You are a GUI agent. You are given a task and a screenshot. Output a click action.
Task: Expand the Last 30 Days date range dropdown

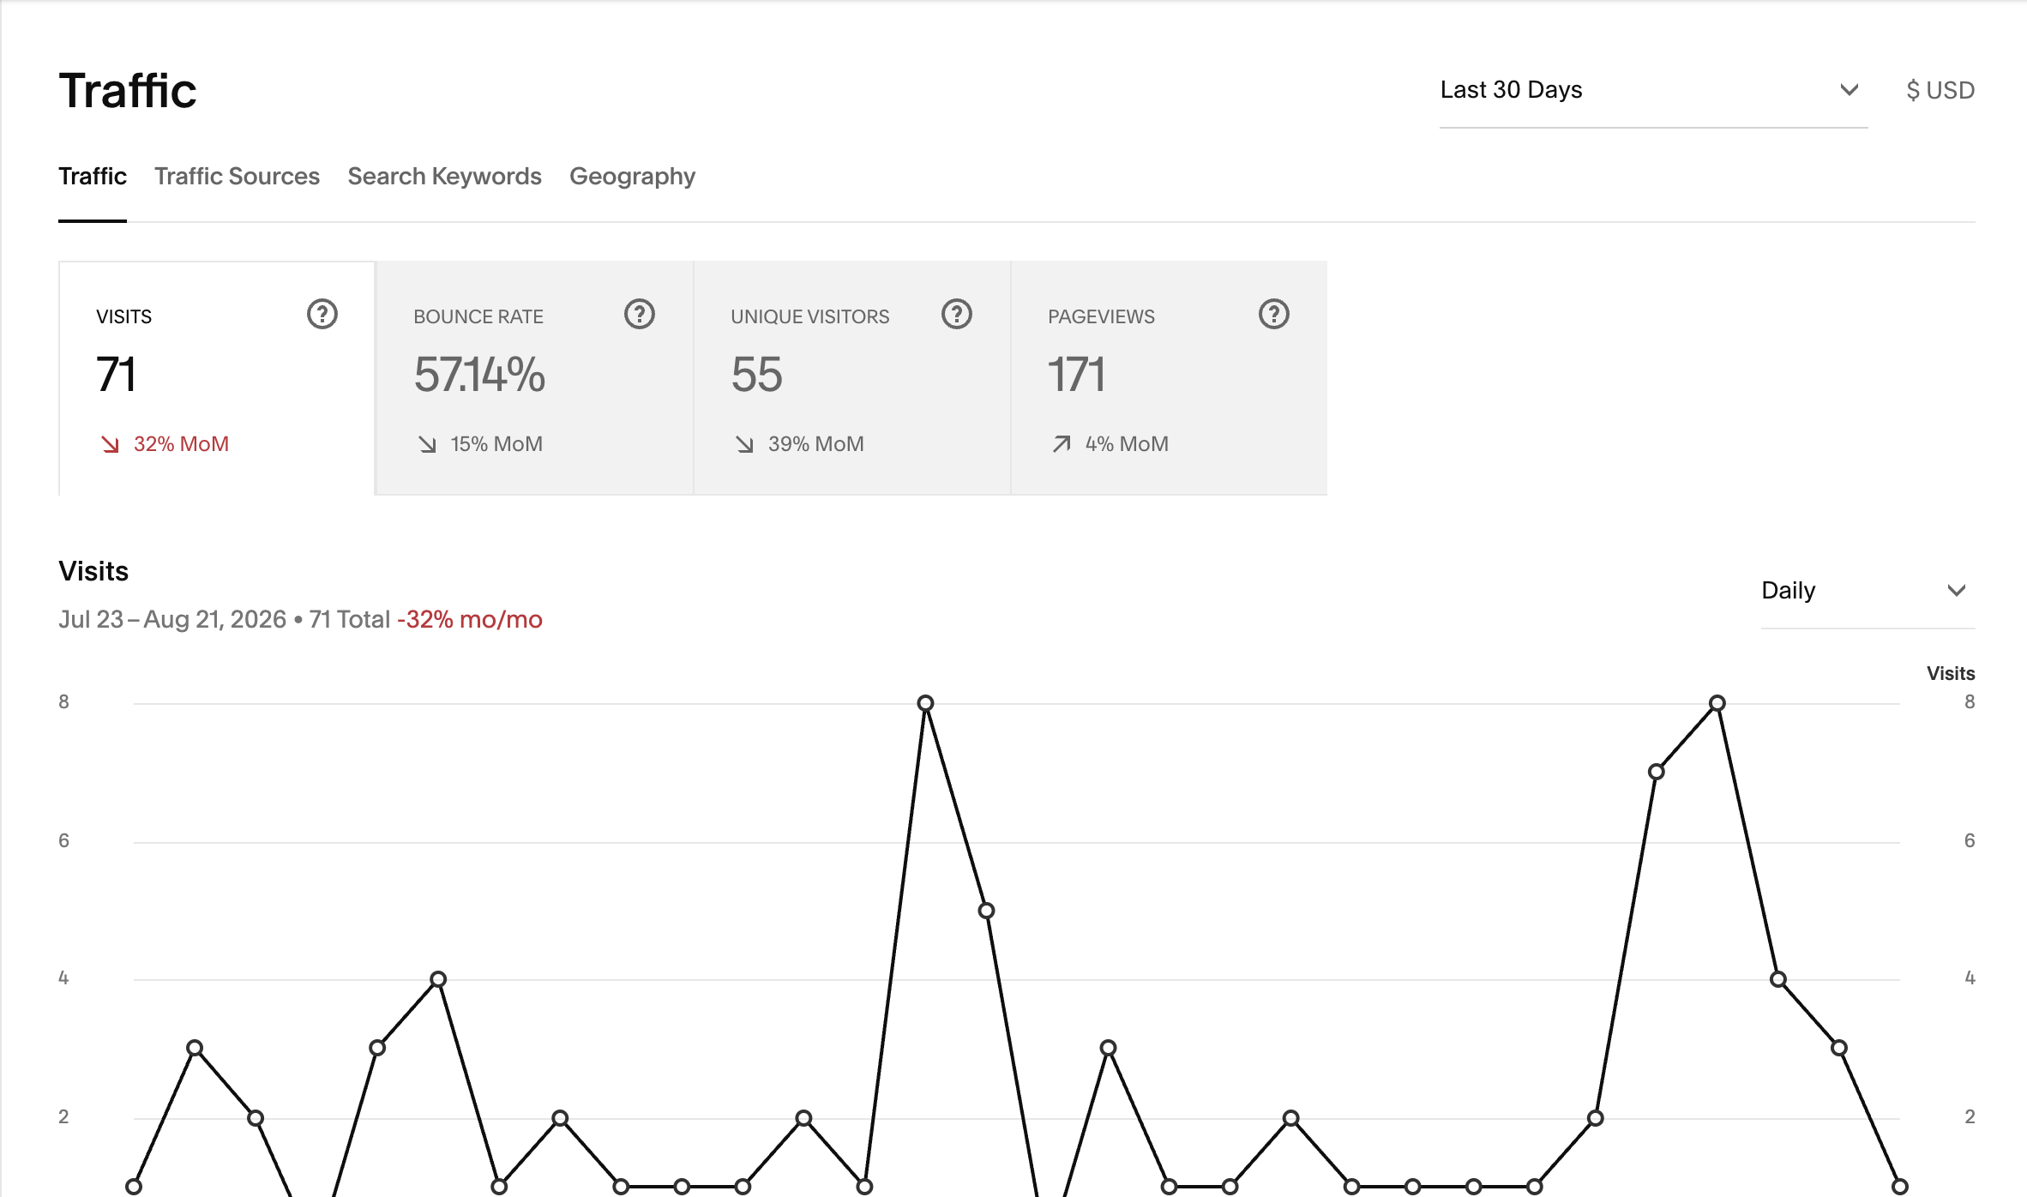tap(1653, 90)
